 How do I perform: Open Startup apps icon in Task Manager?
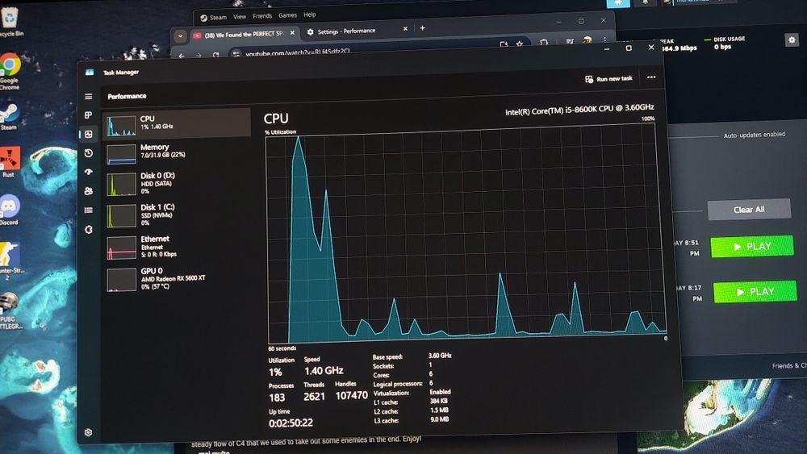(x=89, y=172)
